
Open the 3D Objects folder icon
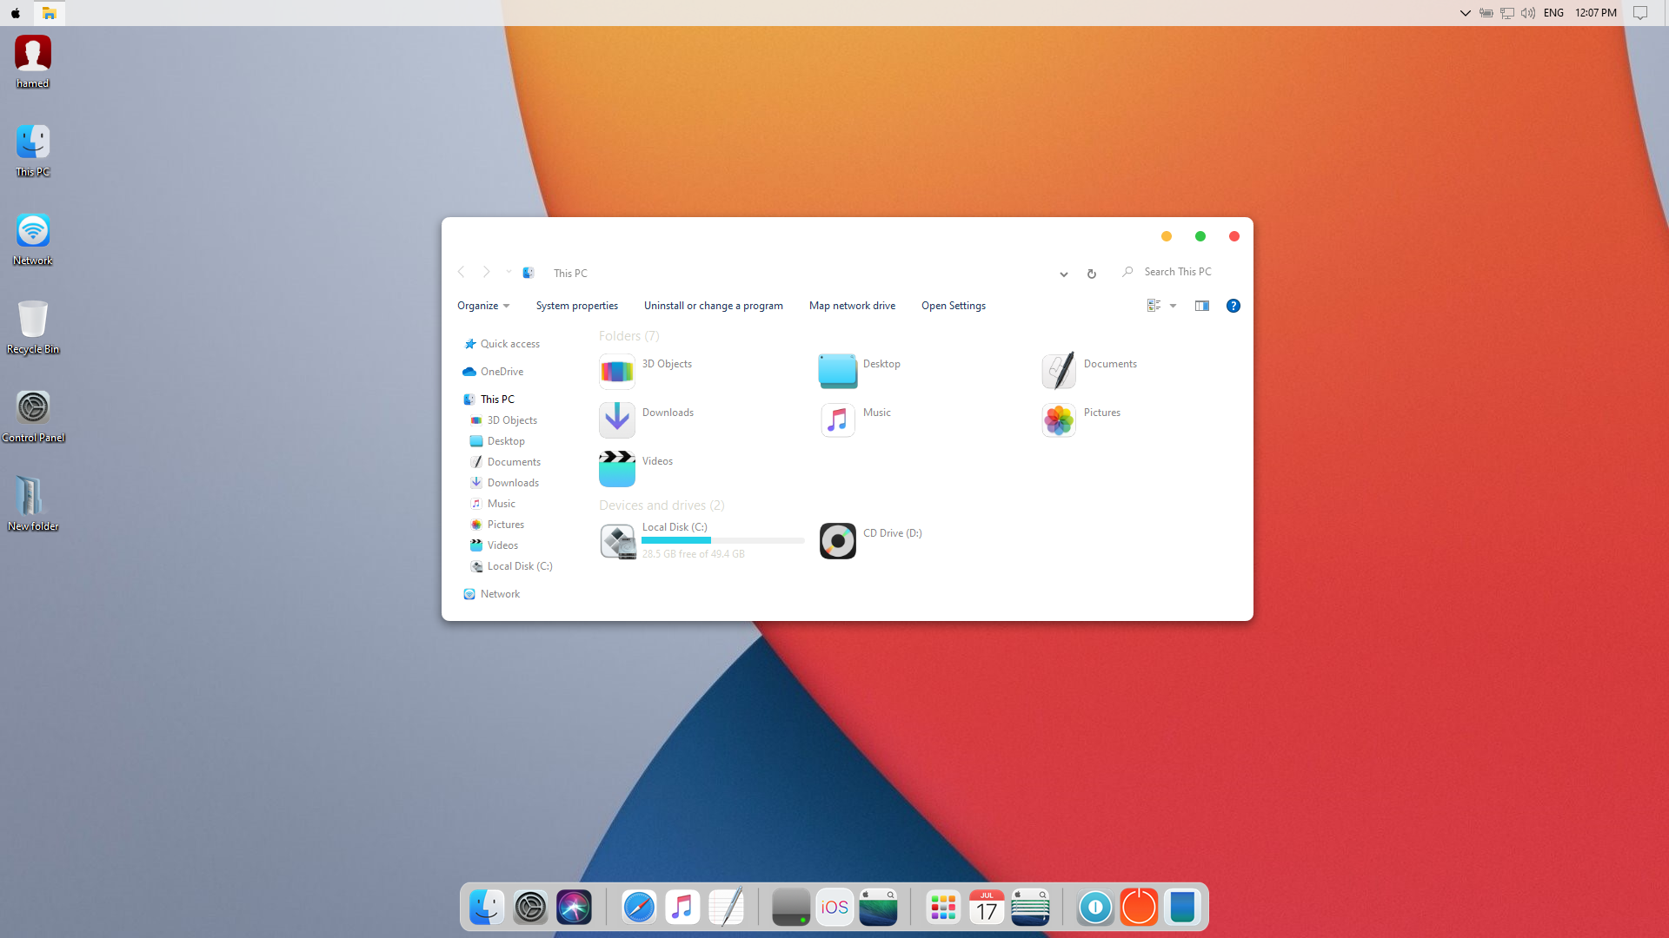[617, 372]
